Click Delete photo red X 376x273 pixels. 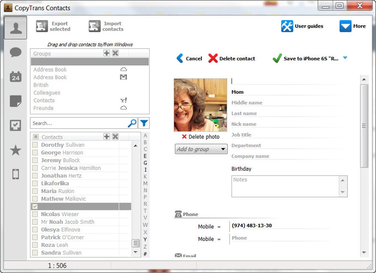pos(184,136)
